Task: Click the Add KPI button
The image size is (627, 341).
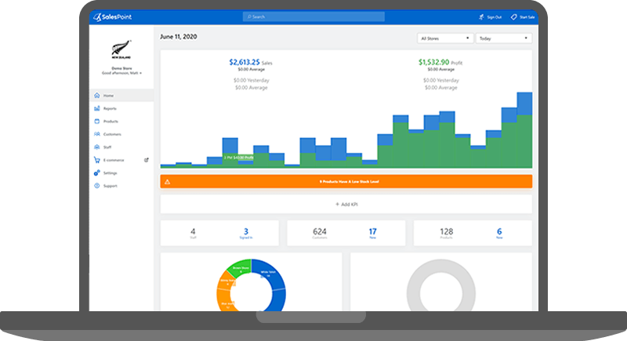Action: coord(346,205)
